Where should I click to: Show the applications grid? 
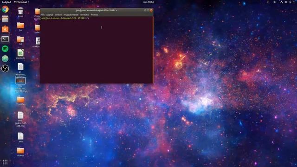coord(5,162)
